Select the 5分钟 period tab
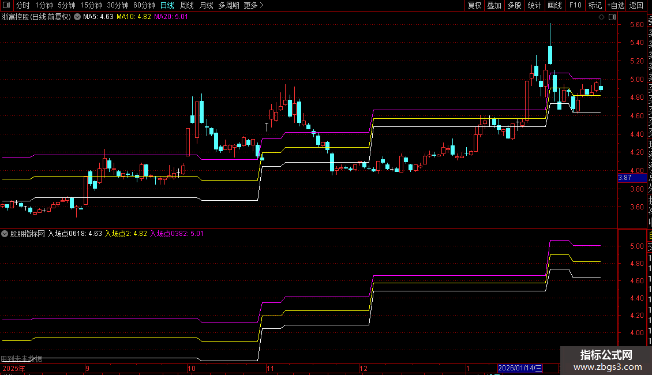Screen dimensions: 652x375 coord(66,5)
